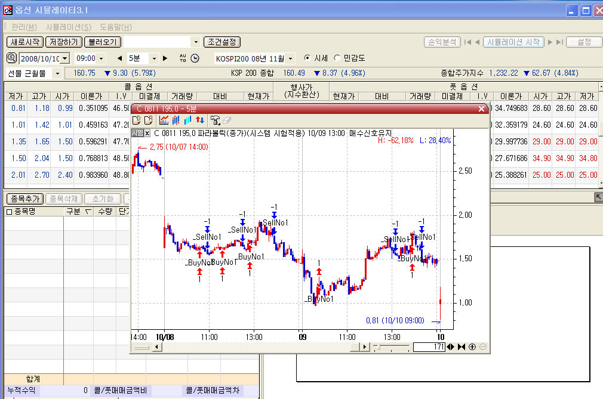The image size is (603, 399).
Task: Open the 시뮬레이션(S) menu
Action: 68,27
